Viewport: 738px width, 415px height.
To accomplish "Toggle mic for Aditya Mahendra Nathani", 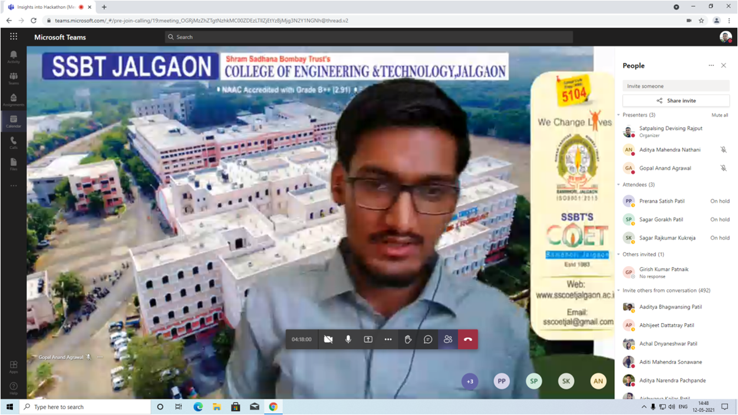I will (723, 150).
